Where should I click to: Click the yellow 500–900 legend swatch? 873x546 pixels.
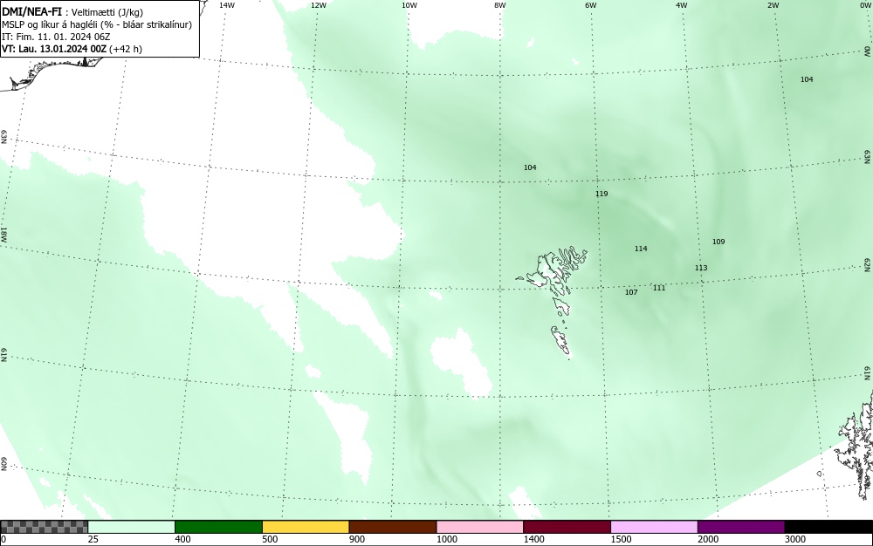[x=306, y=527]
